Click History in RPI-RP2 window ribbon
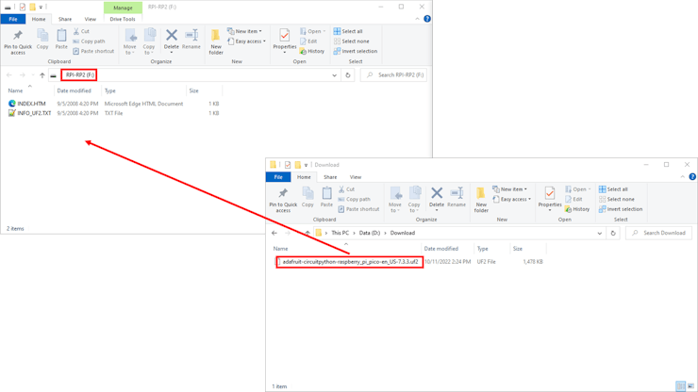 click(x=311, y=51)
